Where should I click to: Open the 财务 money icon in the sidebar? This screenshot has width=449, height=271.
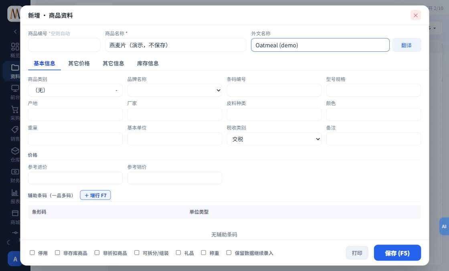tap(15, 172)
